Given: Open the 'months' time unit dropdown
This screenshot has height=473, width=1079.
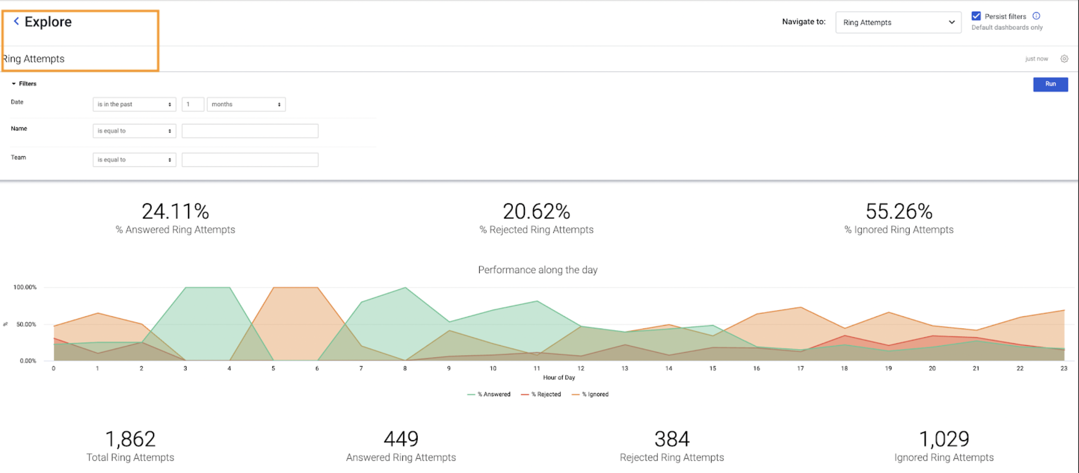Looking at the screenshot, I should click(246, 104).
